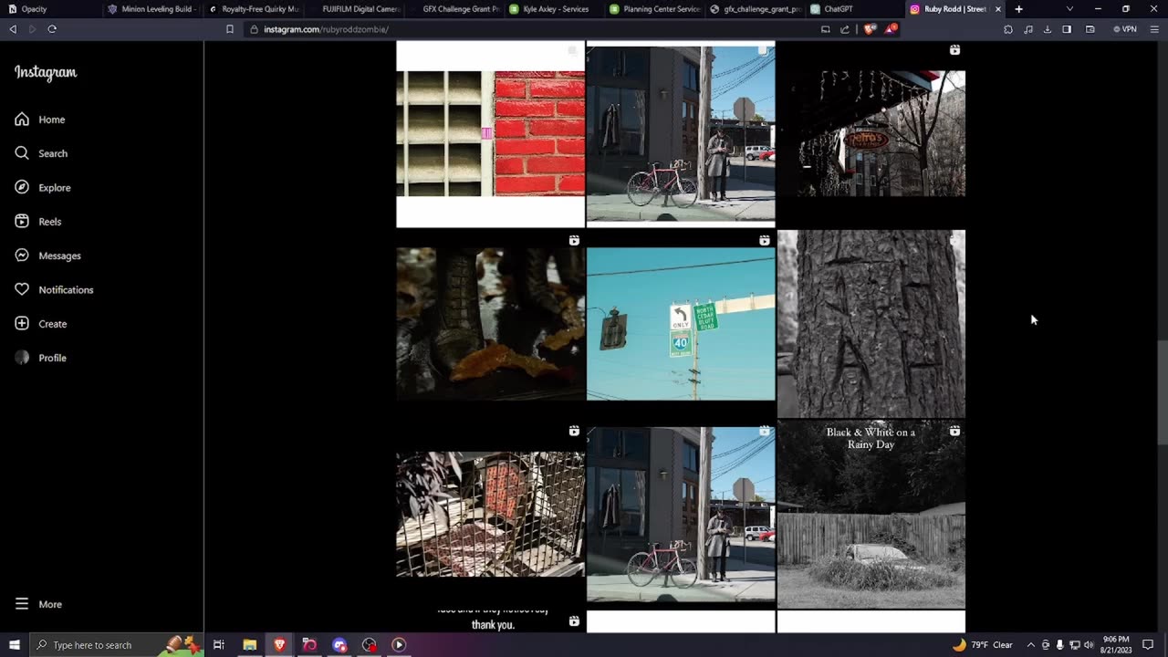Click the Instagram logo in the sidebar

click(46, 73)
